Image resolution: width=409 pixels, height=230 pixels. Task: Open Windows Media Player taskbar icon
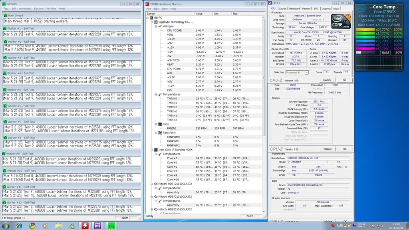[x=45, y=226]
